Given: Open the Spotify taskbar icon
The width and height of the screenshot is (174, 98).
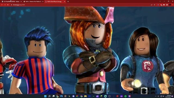Looking at the screenshot, I should click(x=125, y=96).
